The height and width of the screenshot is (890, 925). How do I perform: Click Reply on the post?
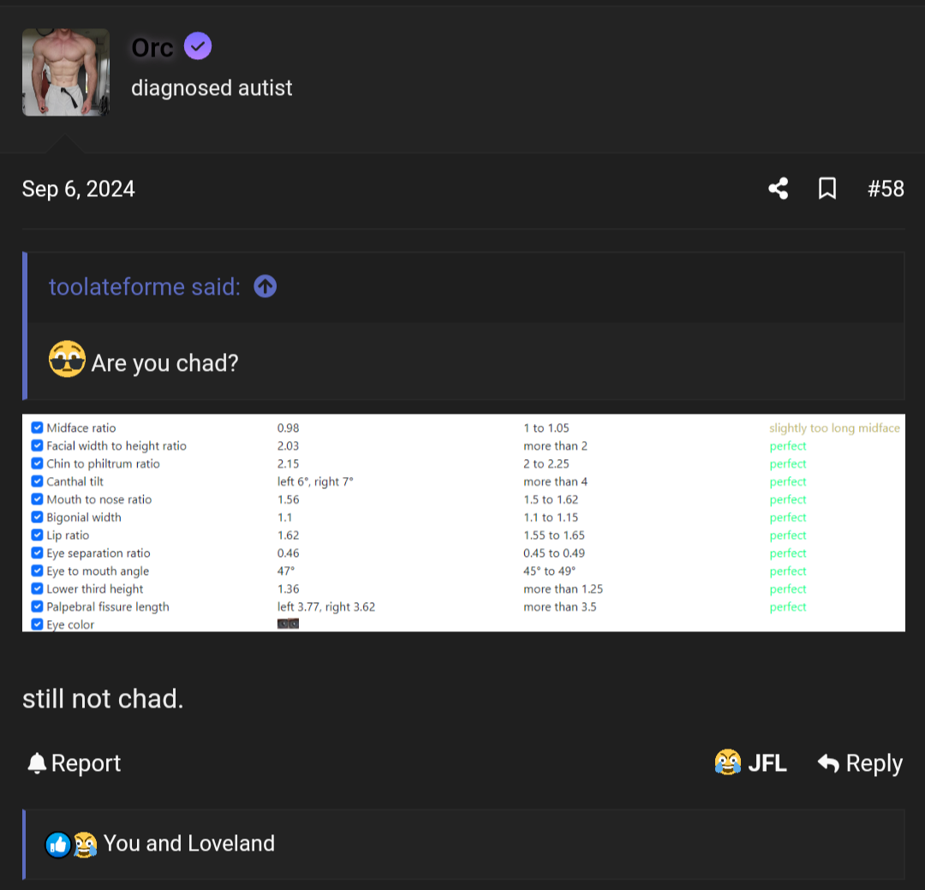[x=872, y=762]
